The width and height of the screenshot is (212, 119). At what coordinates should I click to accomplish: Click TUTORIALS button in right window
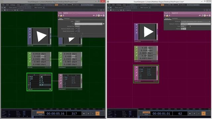pos(155,5)
